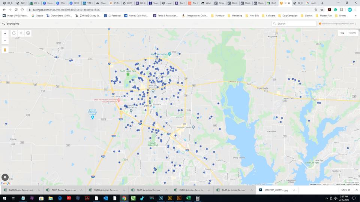The width and height of the screenshot is (360, 202).
Task: Open the Adobe Acrobat extension icon
Action: click(x=329, y=10)
